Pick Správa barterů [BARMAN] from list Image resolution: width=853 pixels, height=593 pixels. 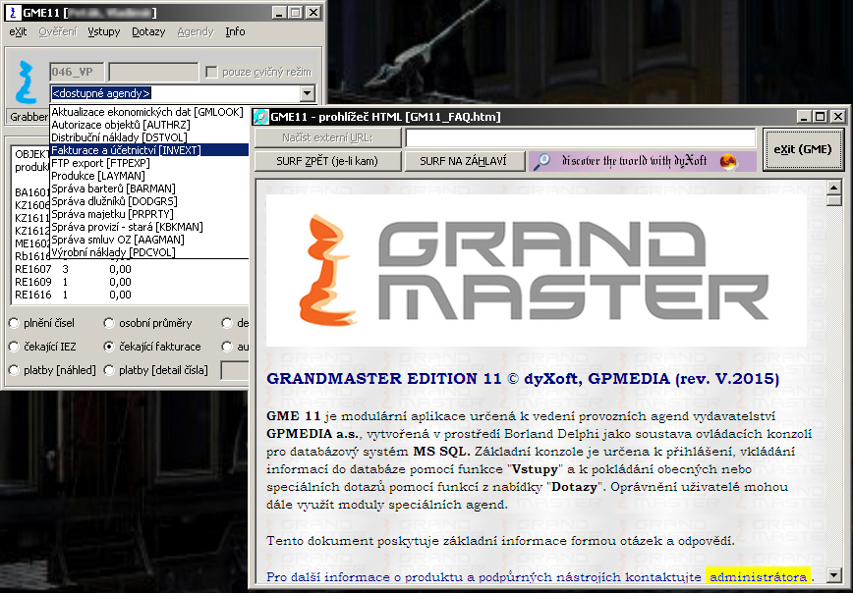point(149,189)
